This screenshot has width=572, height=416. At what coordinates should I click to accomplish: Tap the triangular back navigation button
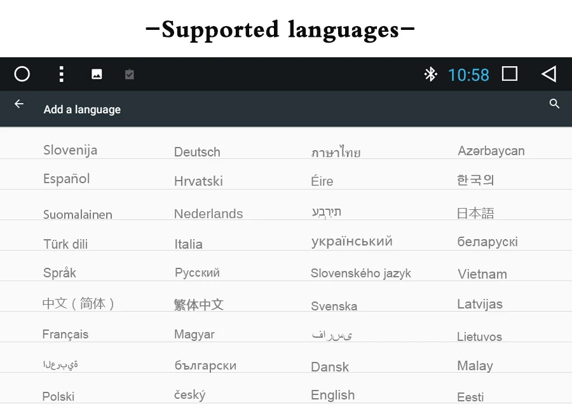[548, 74]
